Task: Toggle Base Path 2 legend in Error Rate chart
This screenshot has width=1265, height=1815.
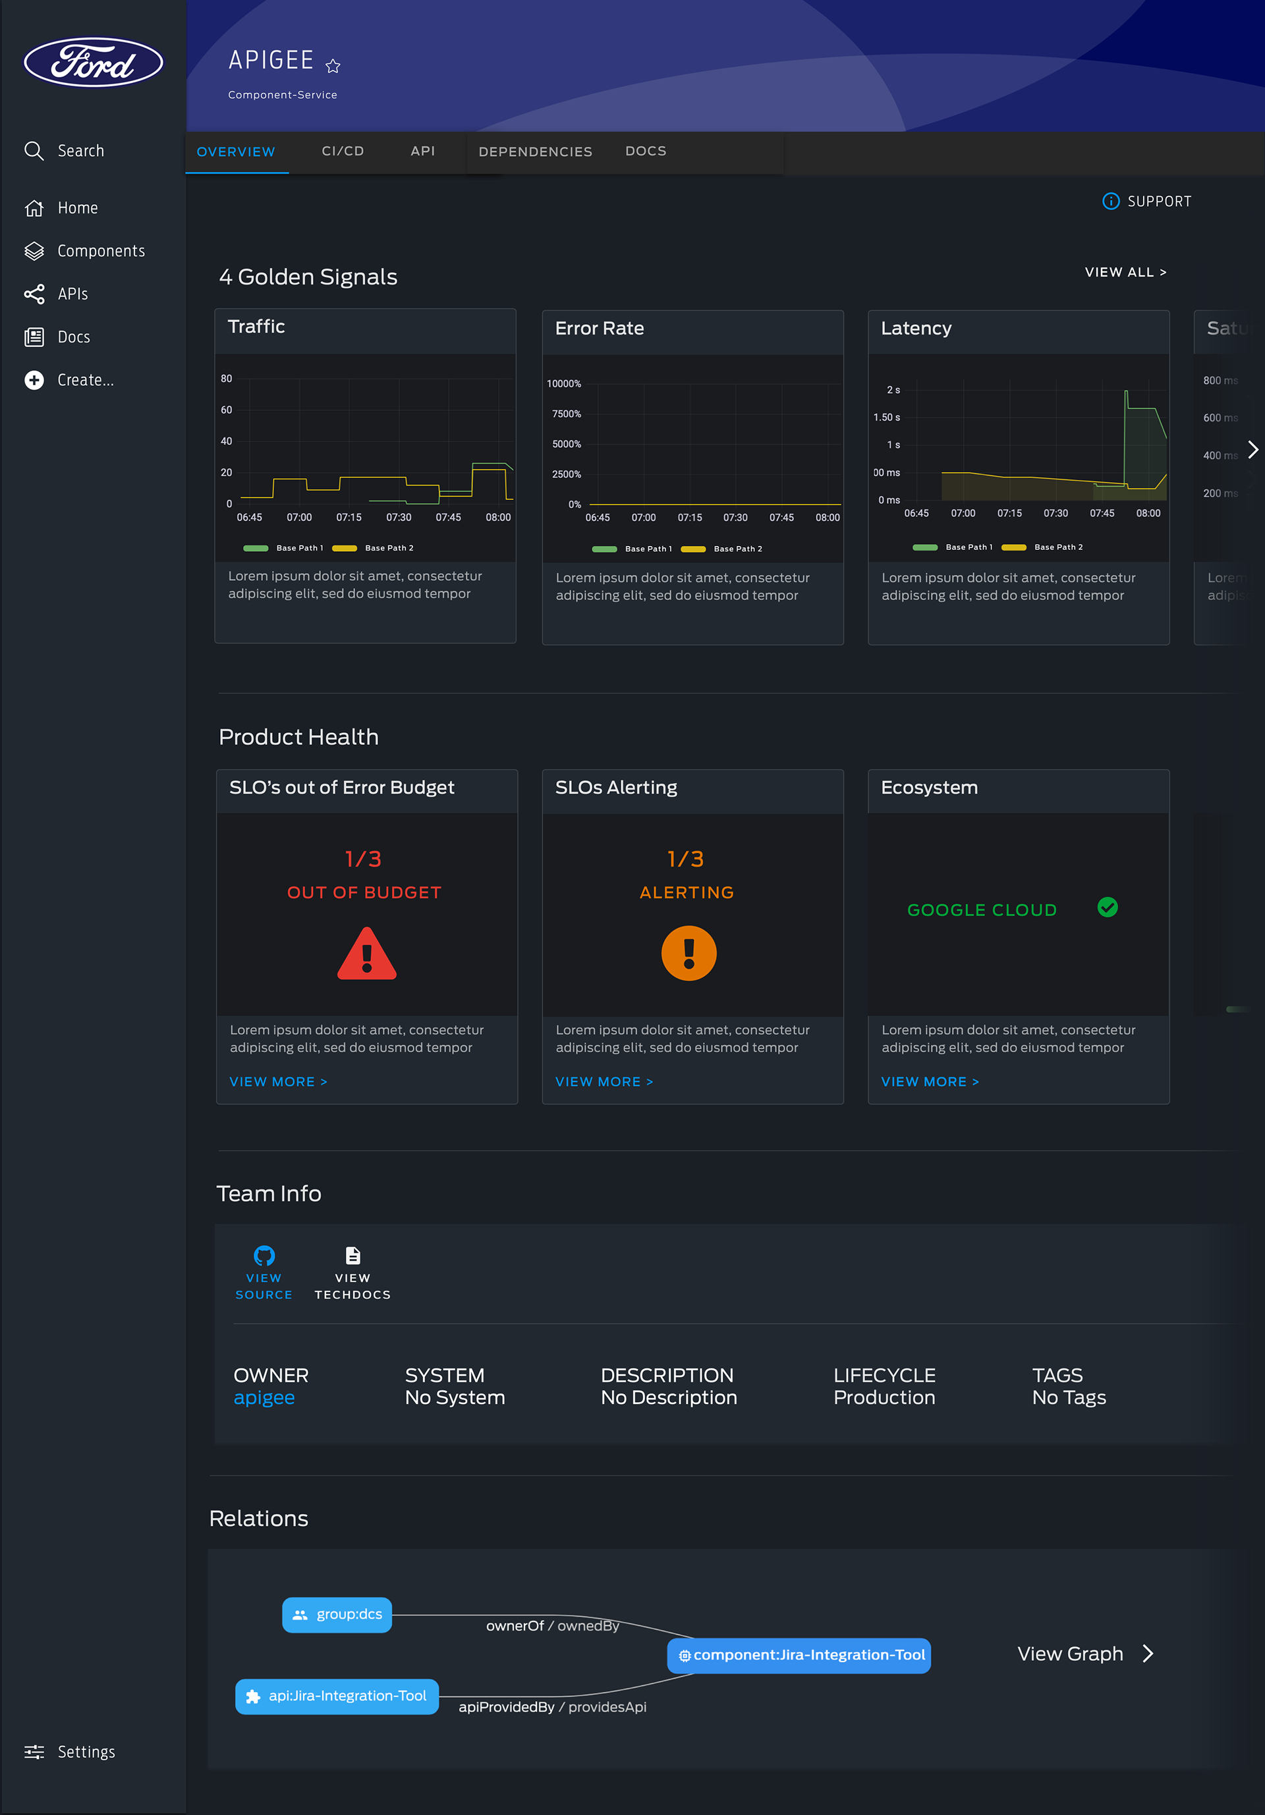Action: click(721, 549)
